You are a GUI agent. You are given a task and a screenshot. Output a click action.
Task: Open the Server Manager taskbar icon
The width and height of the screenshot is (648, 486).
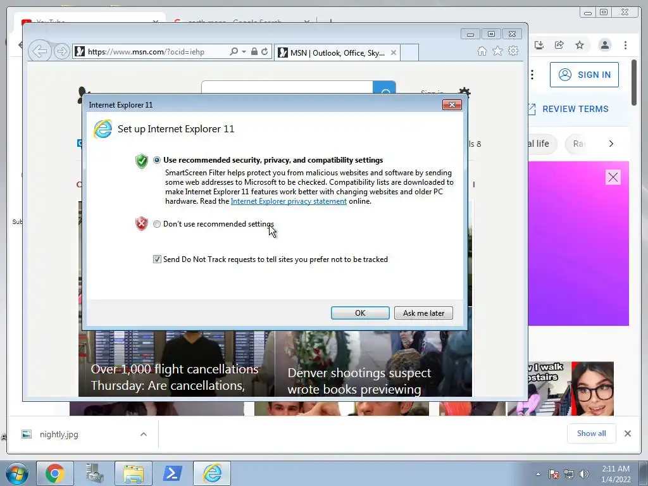click(94, 473)
